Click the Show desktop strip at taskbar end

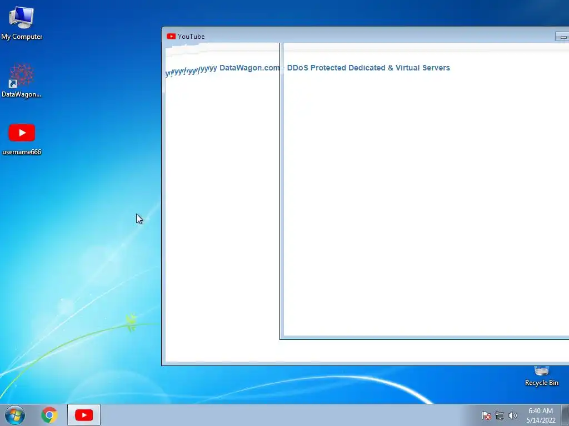pyautogui.click(x=565, y=415)
